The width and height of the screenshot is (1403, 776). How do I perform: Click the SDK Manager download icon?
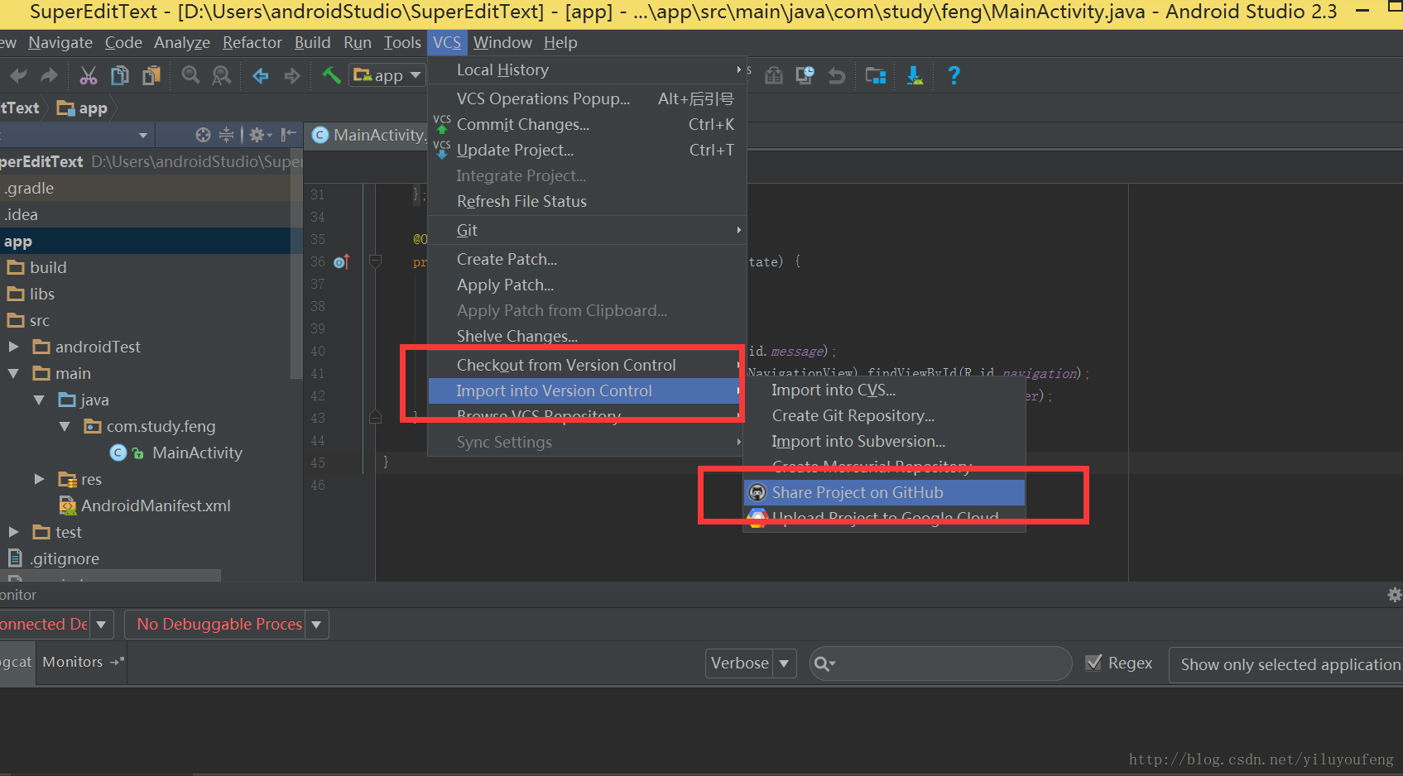pyautogui.click(x=915, y=76)
